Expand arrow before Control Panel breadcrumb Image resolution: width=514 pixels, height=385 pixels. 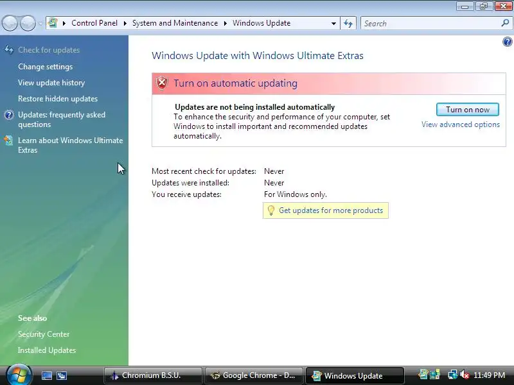[x=64, y=23]
